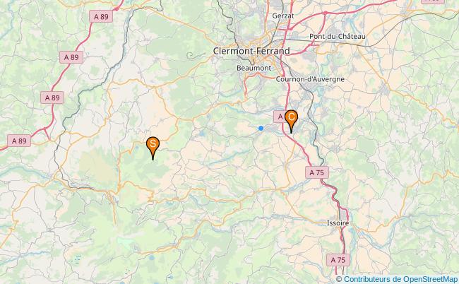This screenshot has width=459, height=284.
Task: Click the blue dot on the map
Action: [x=261, y=129]
